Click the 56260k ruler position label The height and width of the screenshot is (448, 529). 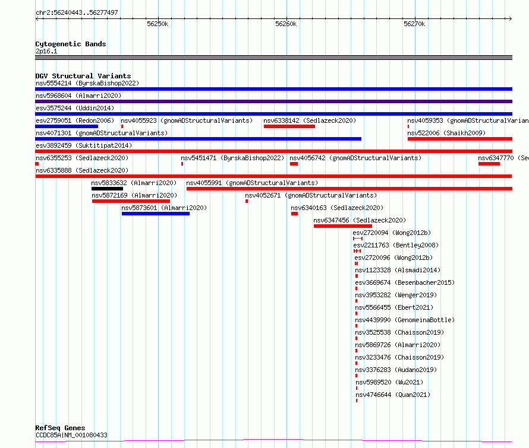[286, 24]
